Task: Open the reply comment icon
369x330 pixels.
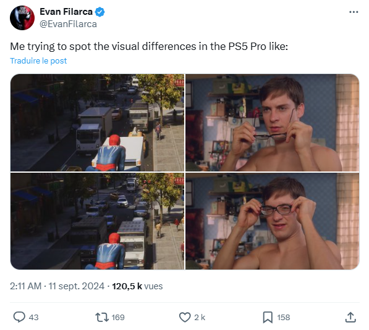Action: point(19,317)
